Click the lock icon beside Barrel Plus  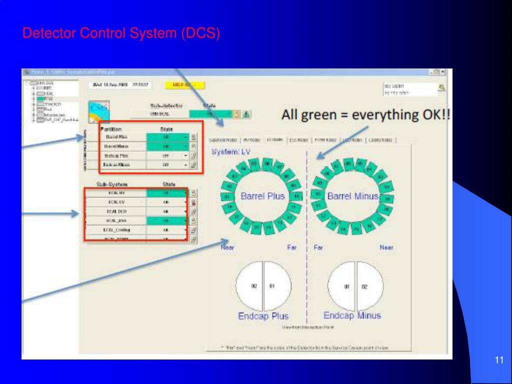(193, 137)
